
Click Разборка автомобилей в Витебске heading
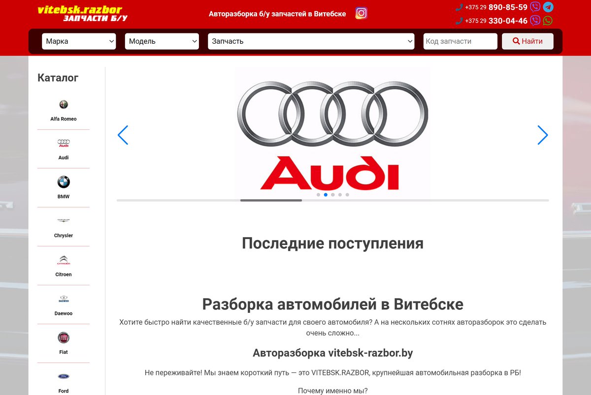tap(332, 304)
